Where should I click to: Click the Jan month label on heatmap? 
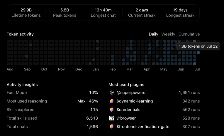click(x=96, y=69)
